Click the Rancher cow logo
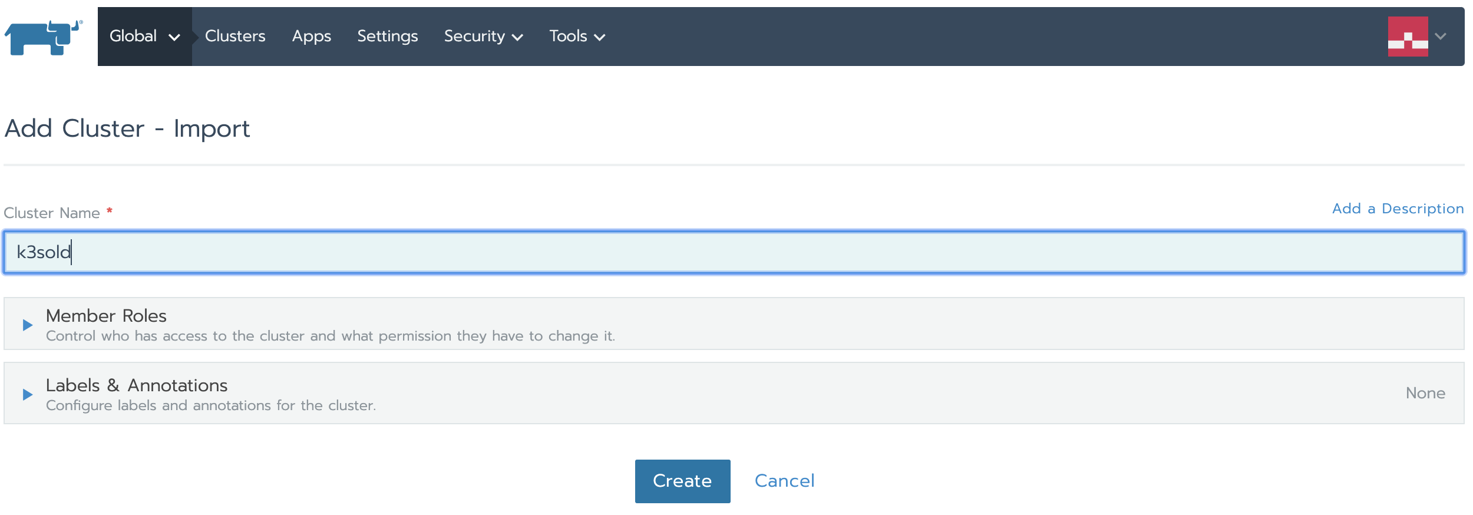Viewport: 1473px width, 515px height. [44, 37]
